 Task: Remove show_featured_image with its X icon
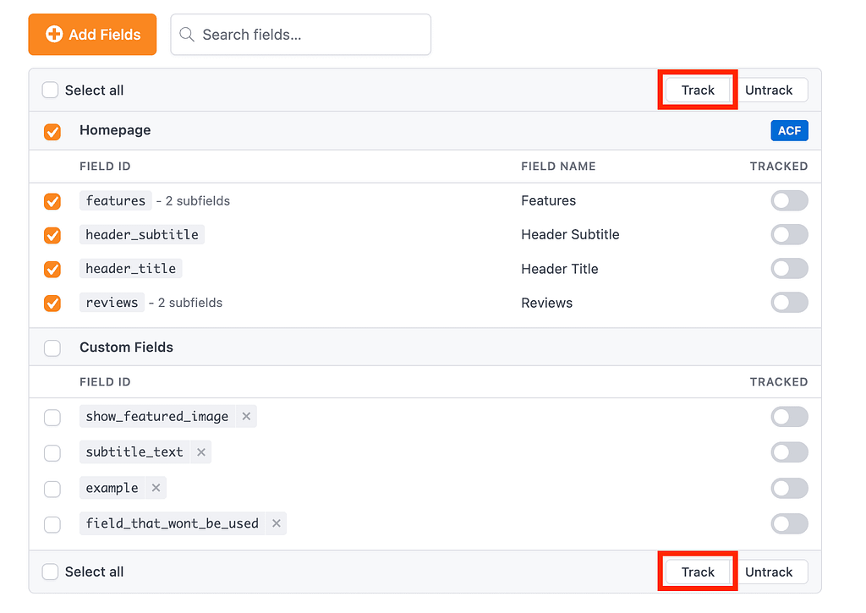pyautogui.click(x=246, y=416)
